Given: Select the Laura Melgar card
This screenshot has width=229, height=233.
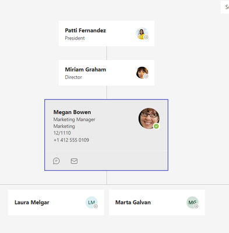Looking at the screenshot, I should click(x=56, y=202).
